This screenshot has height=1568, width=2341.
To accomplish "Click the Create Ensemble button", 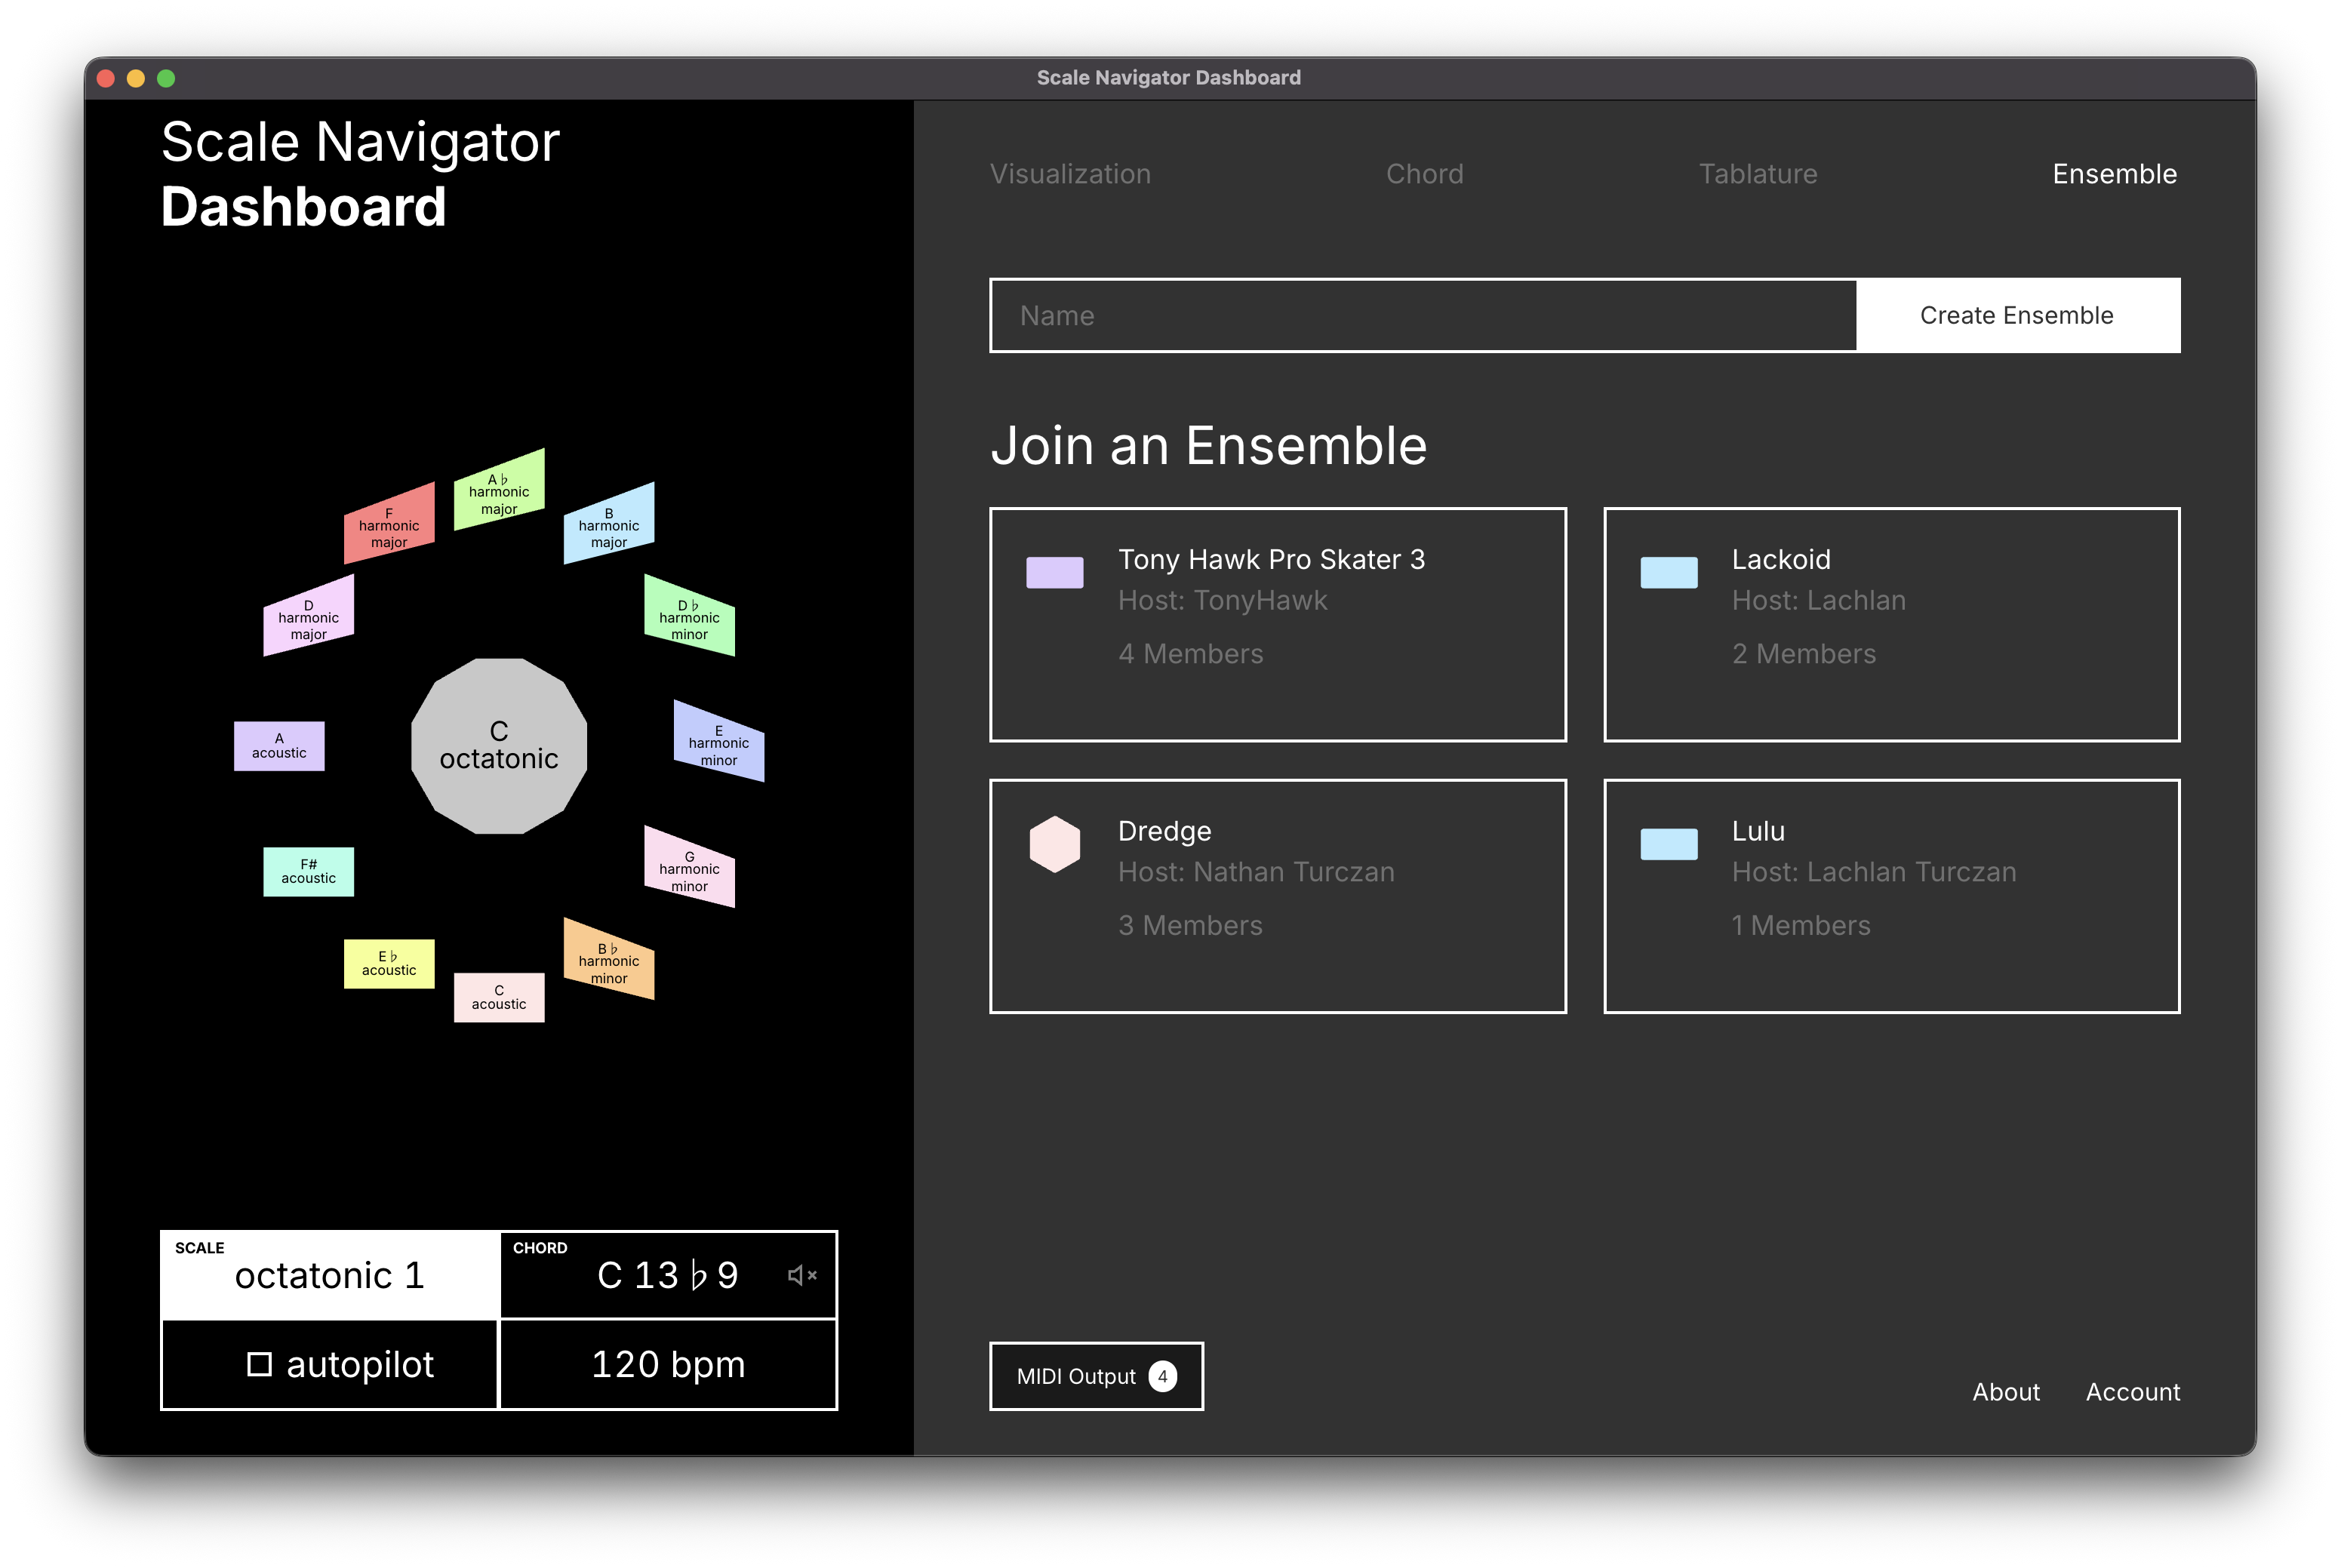I will pyautogui.click(x=2017, y=315).
